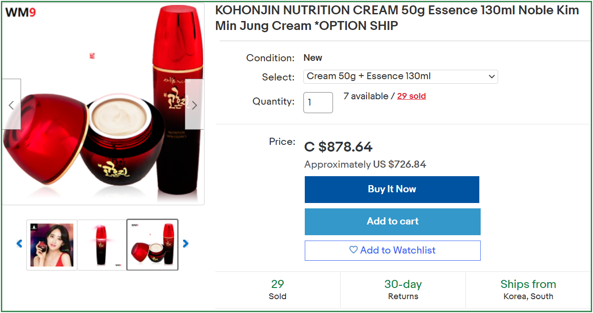The height and width of the screenshot is (313, 593).
Task: Open the 29 sold link
Action: coord(411,96)
